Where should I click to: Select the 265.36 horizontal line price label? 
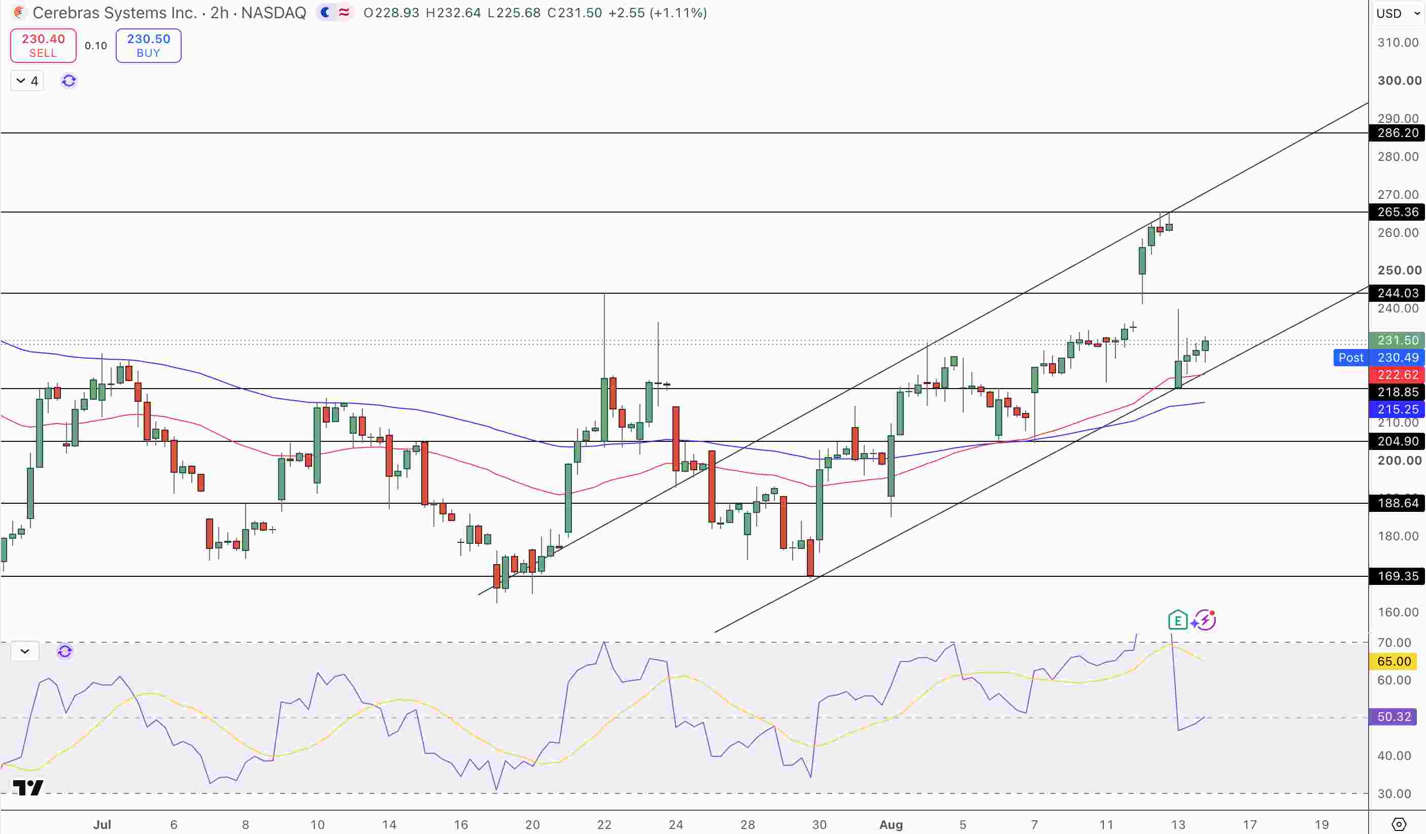[1397, 212]
